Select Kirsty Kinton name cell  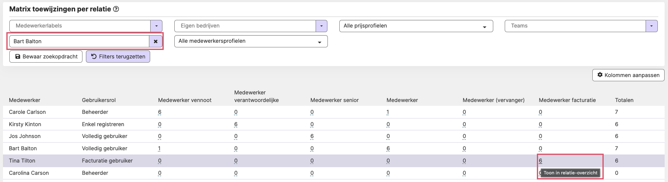coord(25,124)
